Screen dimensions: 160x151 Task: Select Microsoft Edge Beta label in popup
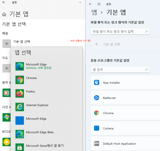[x=40, y=132]
